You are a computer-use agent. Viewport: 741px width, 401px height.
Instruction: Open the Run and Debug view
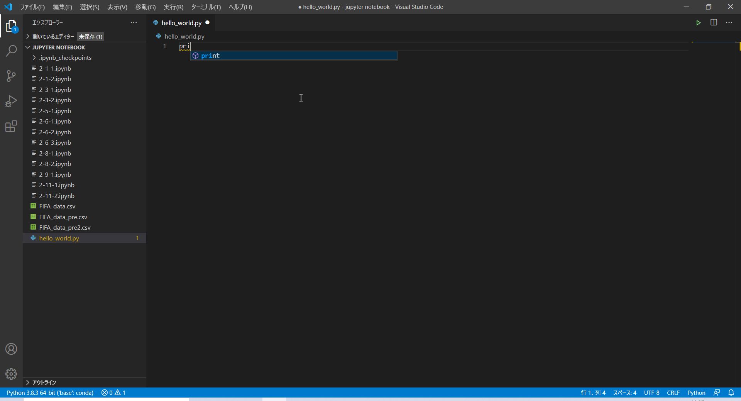click(11, 101)
